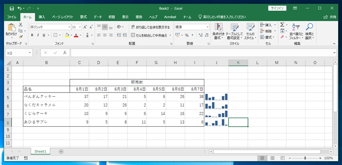Image resolution: width=342 pixels, height=165 pixels.
Task: Open the File tab
Action: coord(12,17)
